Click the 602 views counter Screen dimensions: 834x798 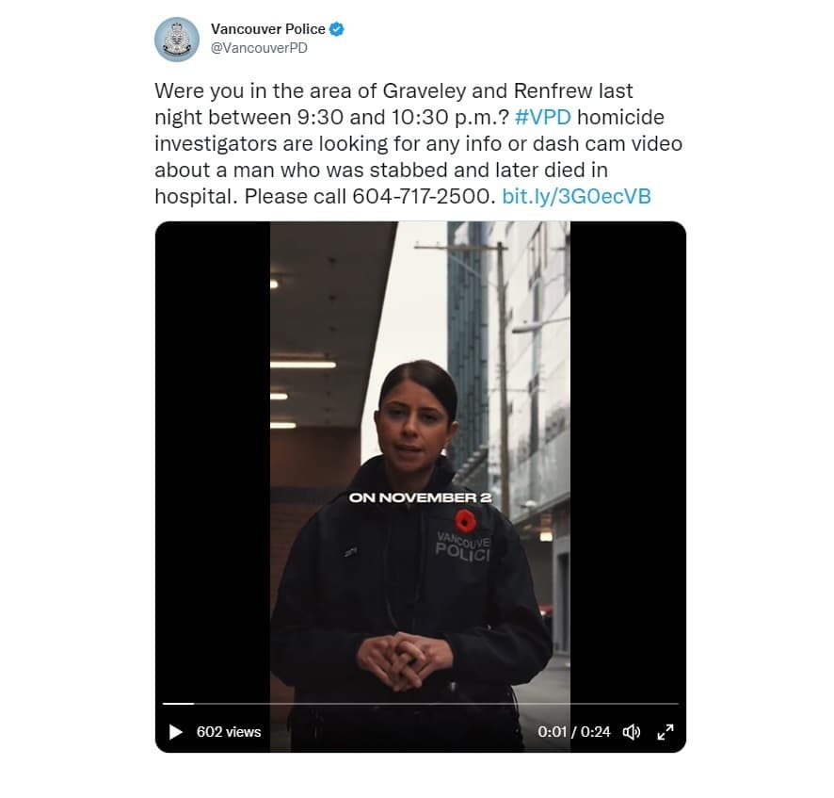coord(229,732)
